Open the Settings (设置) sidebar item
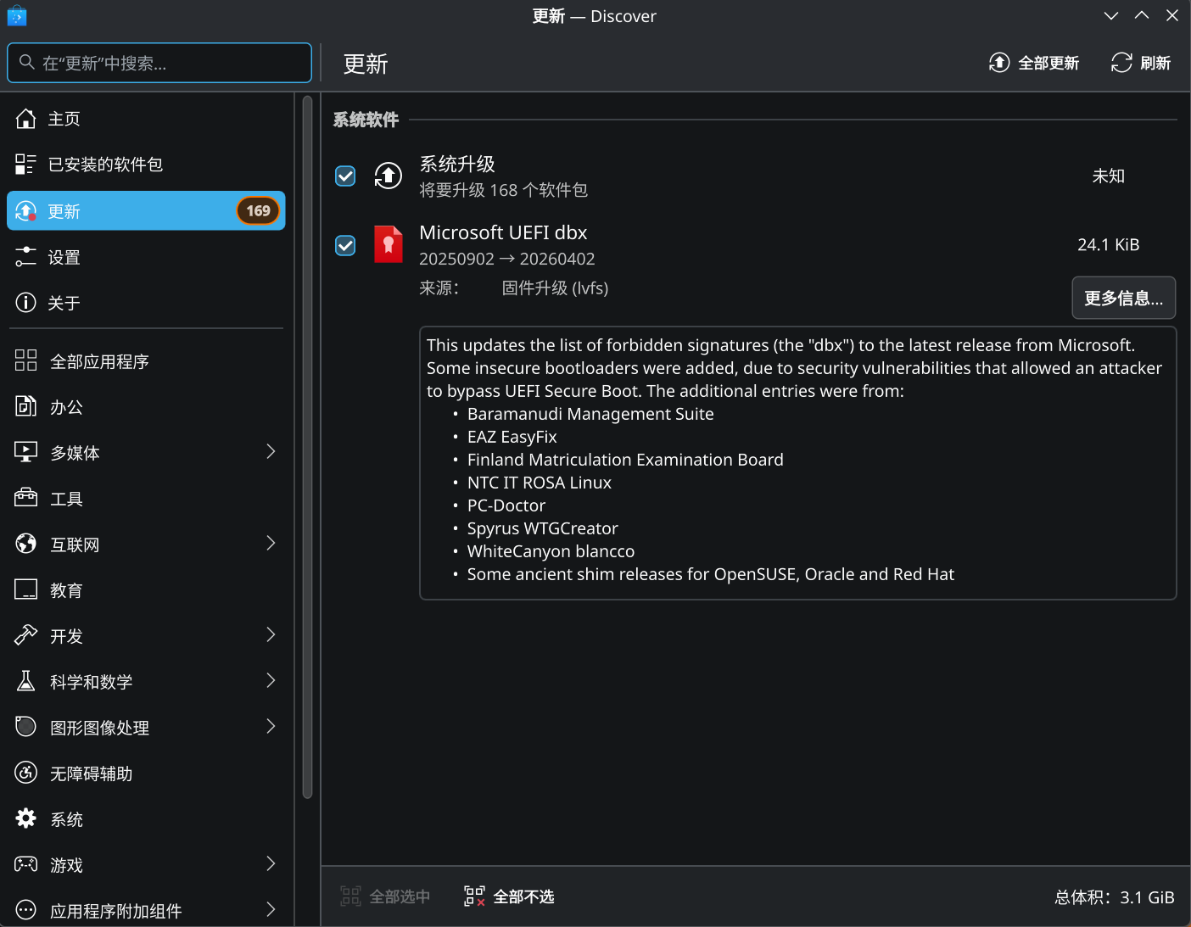The width and height of the screenshot is (1191, 927). coord(146,257)
